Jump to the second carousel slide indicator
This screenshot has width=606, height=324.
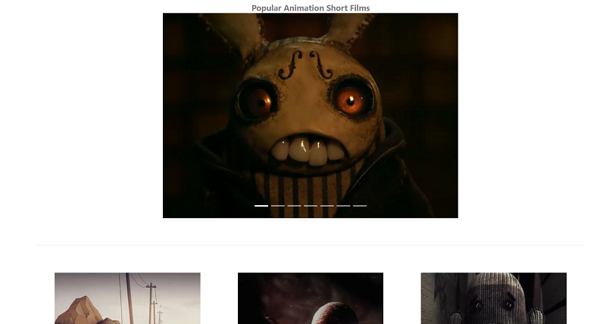[x=277, y=206]
